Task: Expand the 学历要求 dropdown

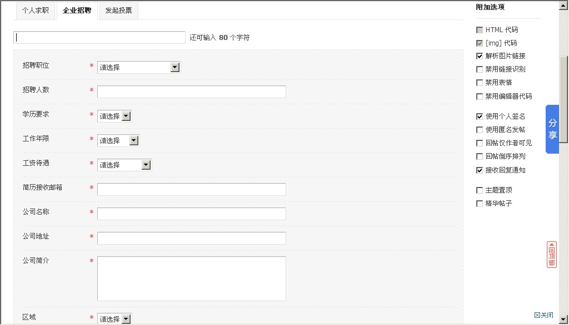Action: [x=114, y=116]
